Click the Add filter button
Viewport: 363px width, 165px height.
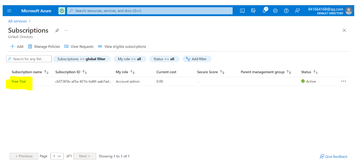[197, 59]
